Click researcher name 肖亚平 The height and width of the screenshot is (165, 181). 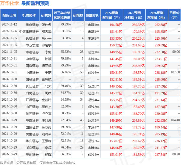(46, 38)
